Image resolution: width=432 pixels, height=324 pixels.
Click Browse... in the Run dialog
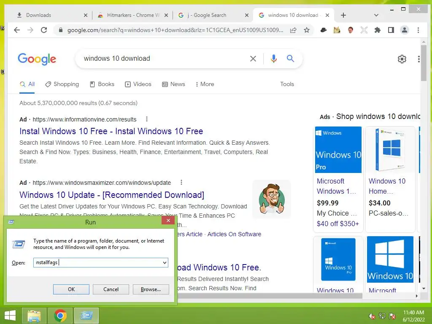[x=151, y=289]
